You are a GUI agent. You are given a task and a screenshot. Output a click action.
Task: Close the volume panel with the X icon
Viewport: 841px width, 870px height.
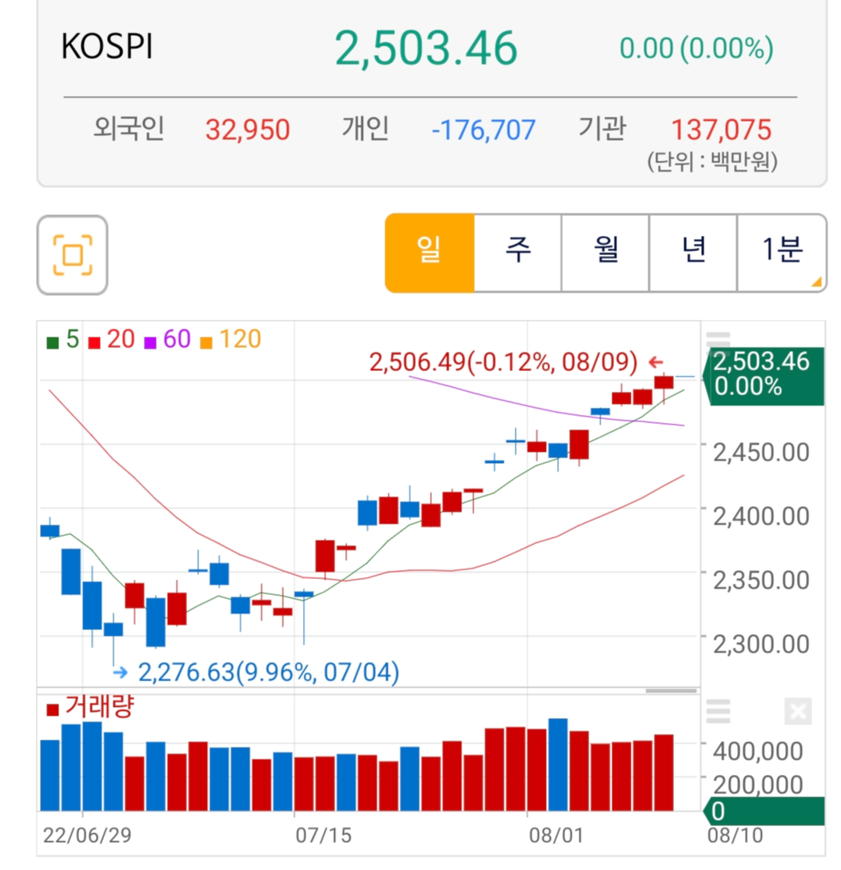click(798, 712)
